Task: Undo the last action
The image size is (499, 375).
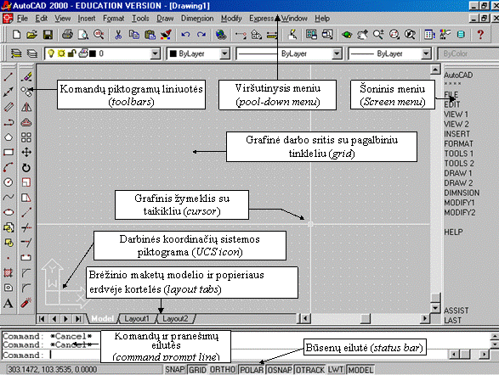Action: [185, 34]
